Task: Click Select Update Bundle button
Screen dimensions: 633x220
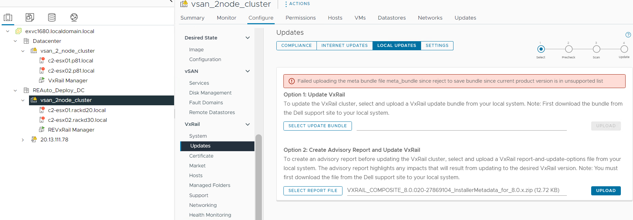Action: pos(318,126)
